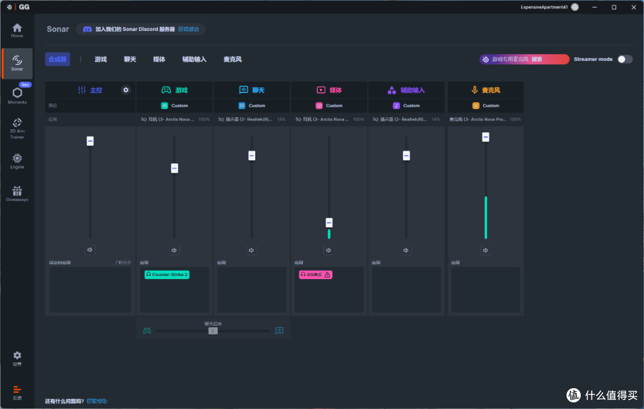Switch to the Microphone tab
Screen dimensions: 644x409
tap(233, 59)
